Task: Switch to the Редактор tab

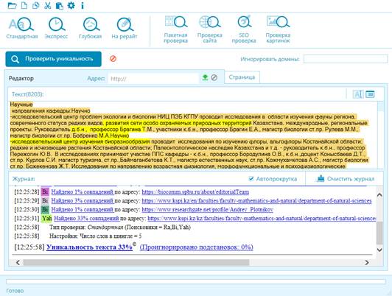Action: click(x=21, y=79)
